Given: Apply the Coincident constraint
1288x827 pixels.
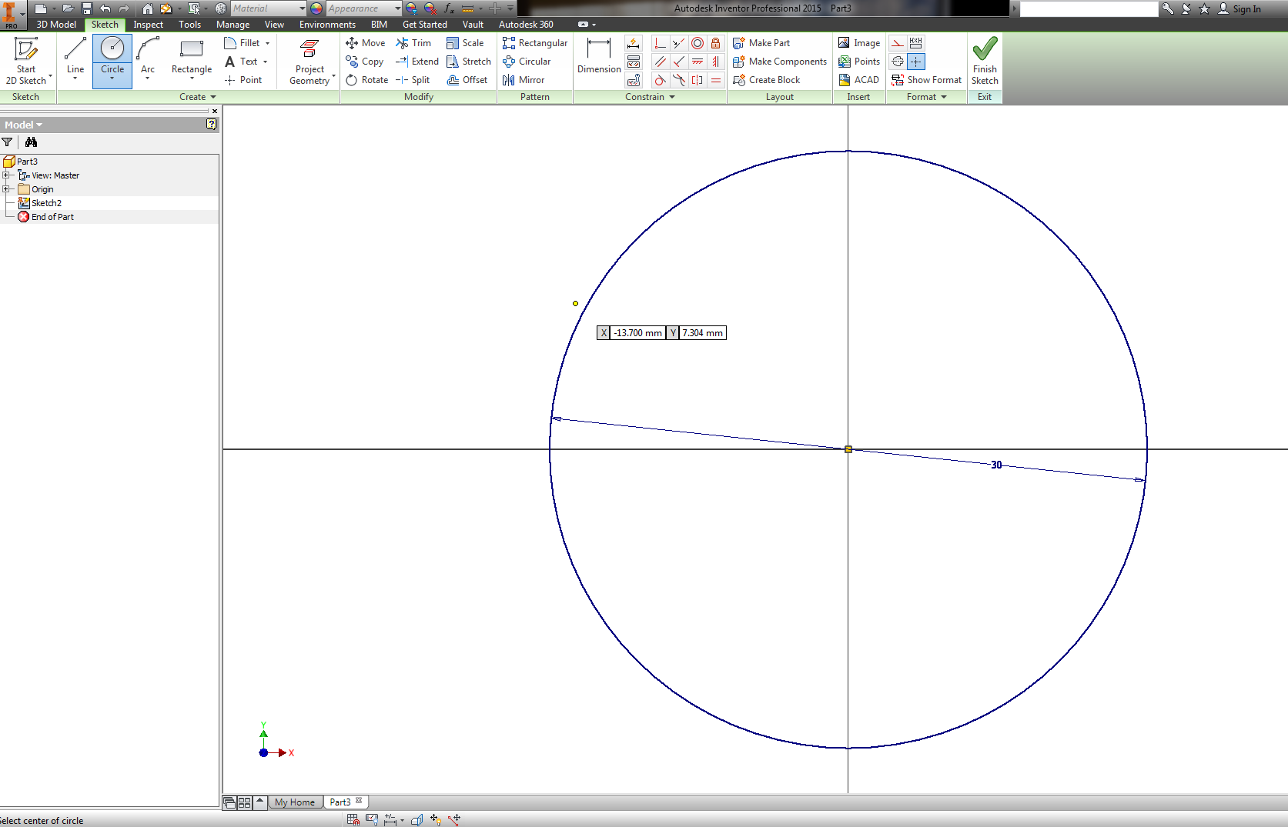Looking at the screenshot, I should tap(661, 43).
